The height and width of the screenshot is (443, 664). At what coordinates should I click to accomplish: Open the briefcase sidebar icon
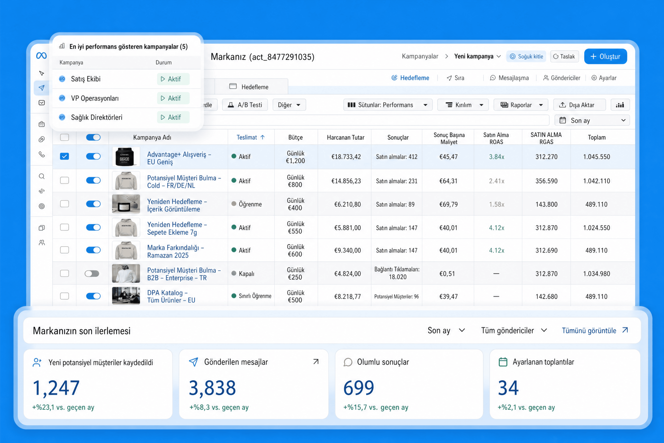click(x=41, y=124)
